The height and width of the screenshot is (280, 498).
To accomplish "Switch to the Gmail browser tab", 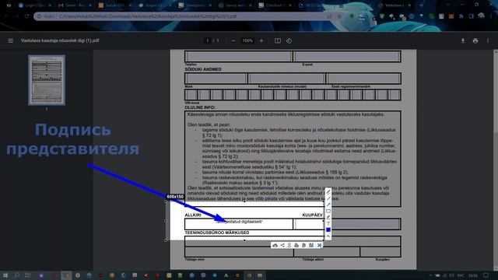I will (x=75, y=5).
